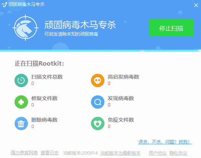201x158 pixels.
Task: Click the large 顽固病毒木马专杀 heading
Action: 80,25
